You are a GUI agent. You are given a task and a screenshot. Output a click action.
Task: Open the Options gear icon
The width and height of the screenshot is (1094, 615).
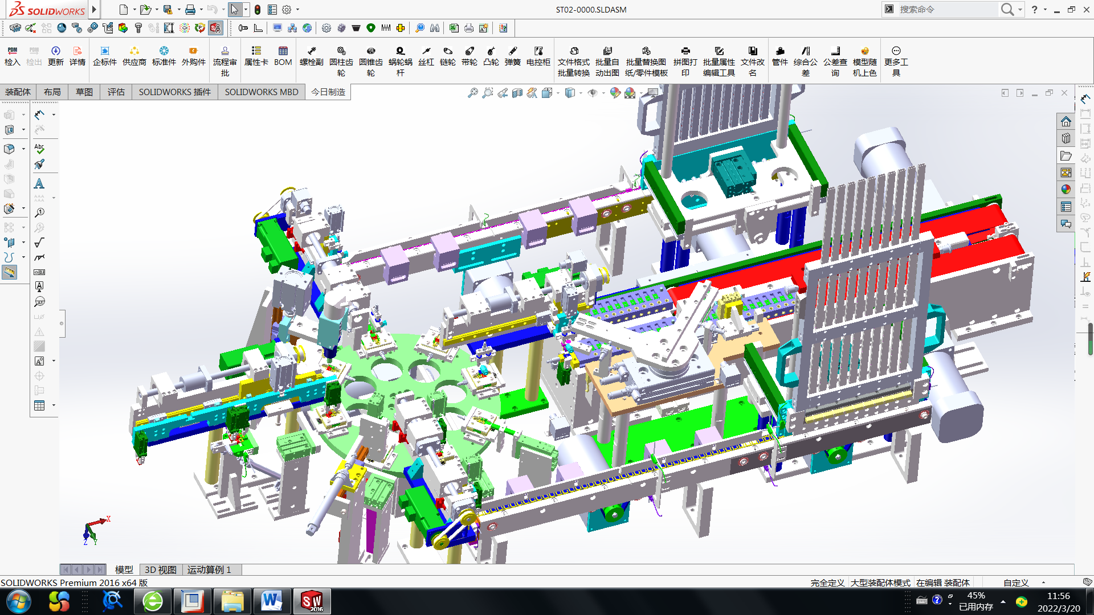click(x=287, y=10)
